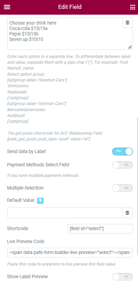Click dynamic tags icon beside Default Value field
Image resolution: width=138 pixels, height=285 pixels.
127,213
